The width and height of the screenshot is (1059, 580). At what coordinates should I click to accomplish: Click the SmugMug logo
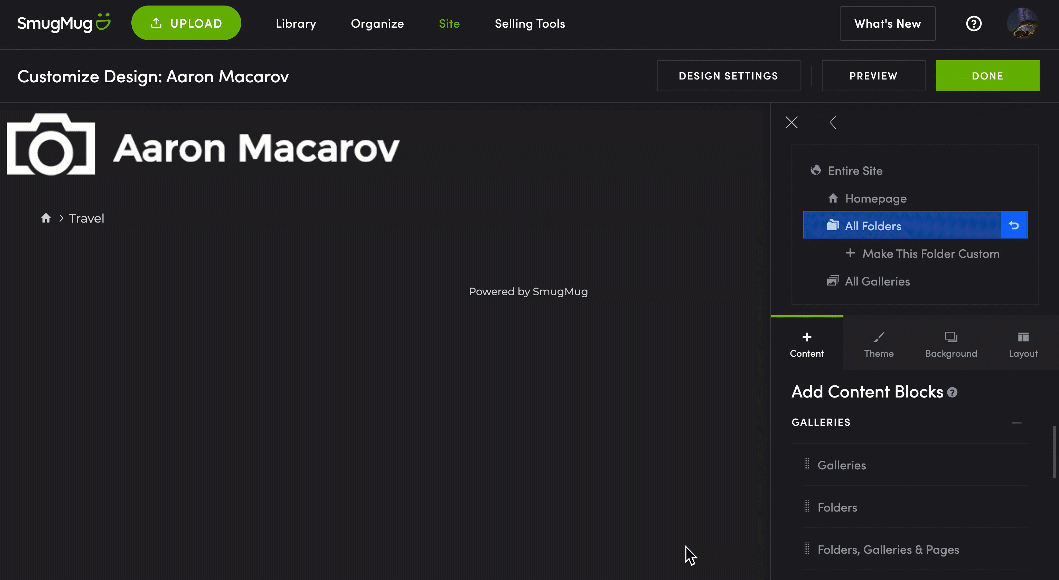pos(64,24)
